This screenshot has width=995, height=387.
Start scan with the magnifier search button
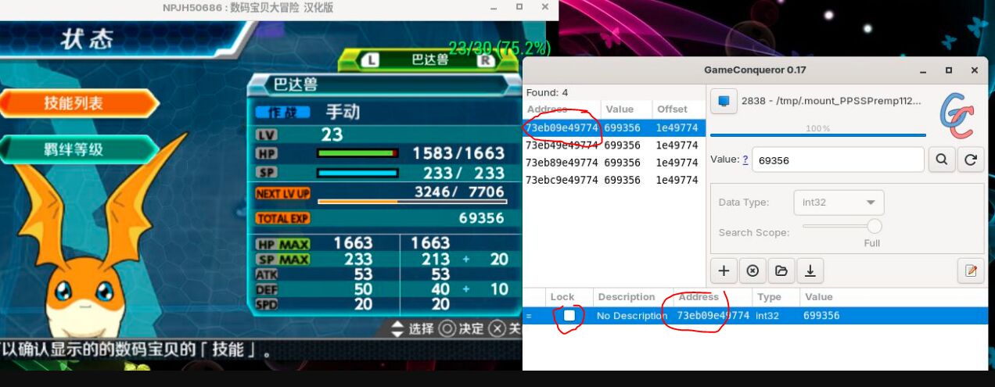coord(941,159)
